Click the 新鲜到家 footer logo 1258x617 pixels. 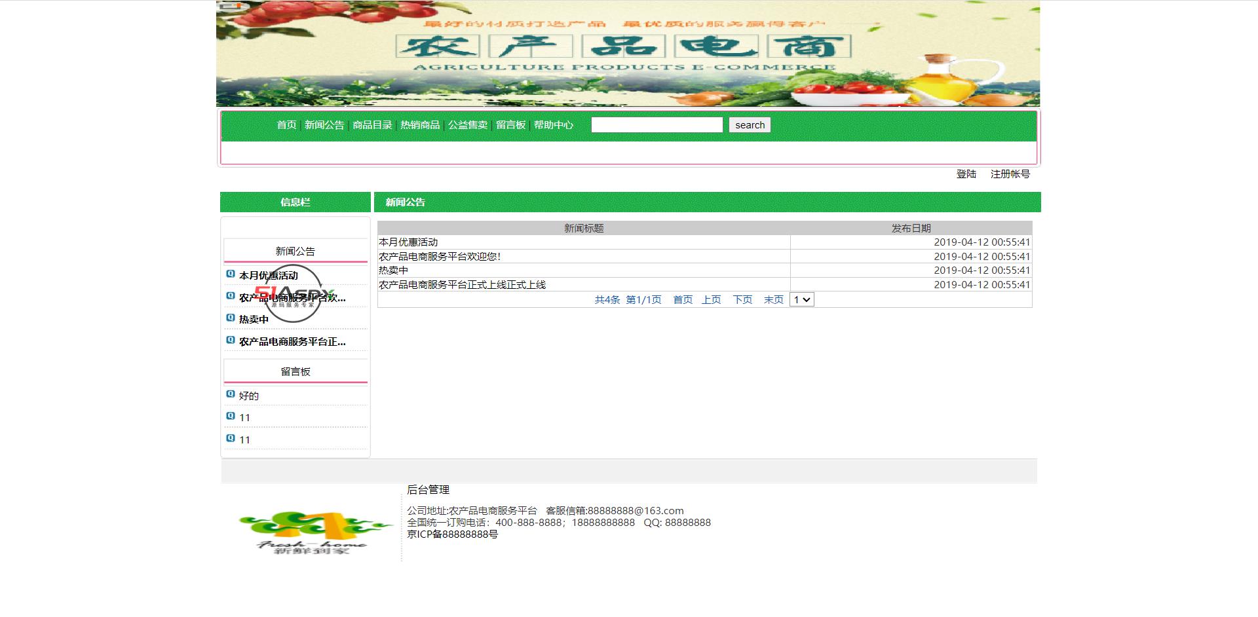315,533
